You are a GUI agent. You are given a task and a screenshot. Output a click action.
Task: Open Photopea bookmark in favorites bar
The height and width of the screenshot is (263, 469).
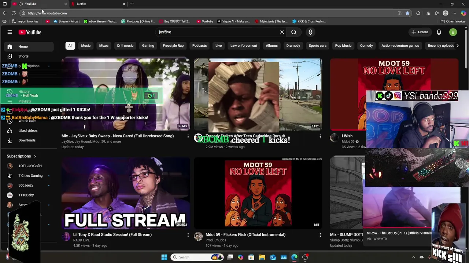138,21
